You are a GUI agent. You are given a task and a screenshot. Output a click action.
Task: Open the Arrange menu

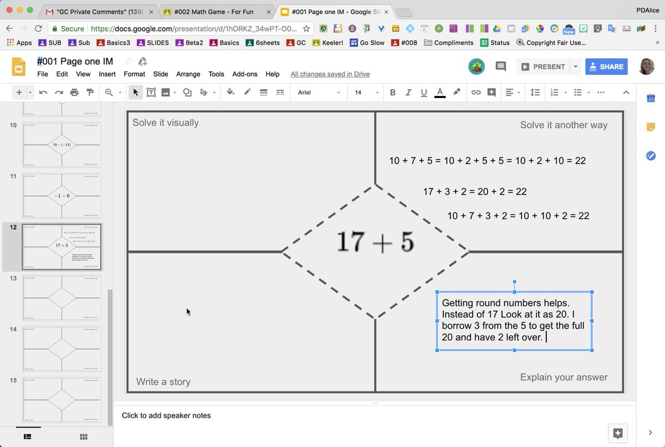point(188,74)
